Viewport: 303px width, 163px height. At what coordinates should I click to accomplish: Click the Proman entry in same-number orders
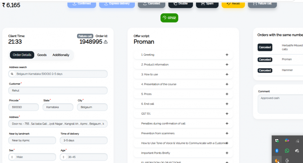click(x=286, y=59)
